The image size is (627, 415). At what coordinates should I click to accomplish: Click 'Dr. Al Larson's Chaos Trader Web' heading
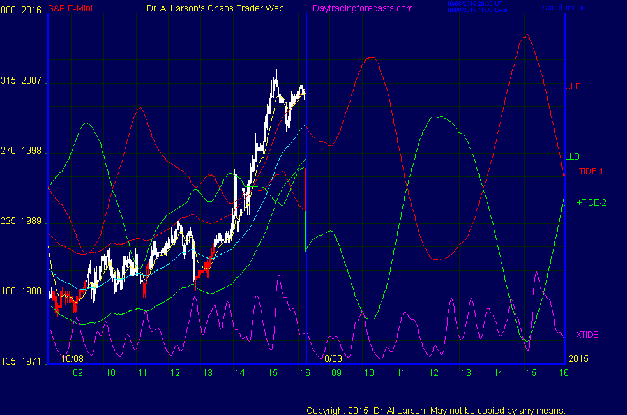point(215,8)
